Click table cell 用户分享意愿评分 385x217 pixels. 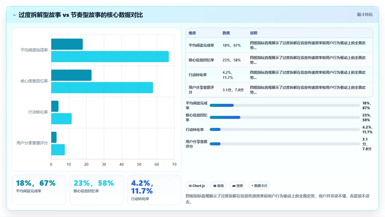pyautogui.click(x=202, y=90)
